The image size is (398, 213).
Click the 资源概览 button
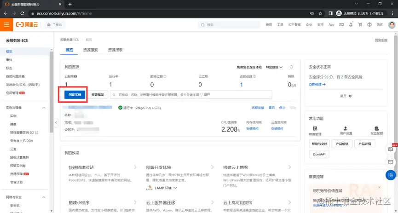click(x=98, y=95)
